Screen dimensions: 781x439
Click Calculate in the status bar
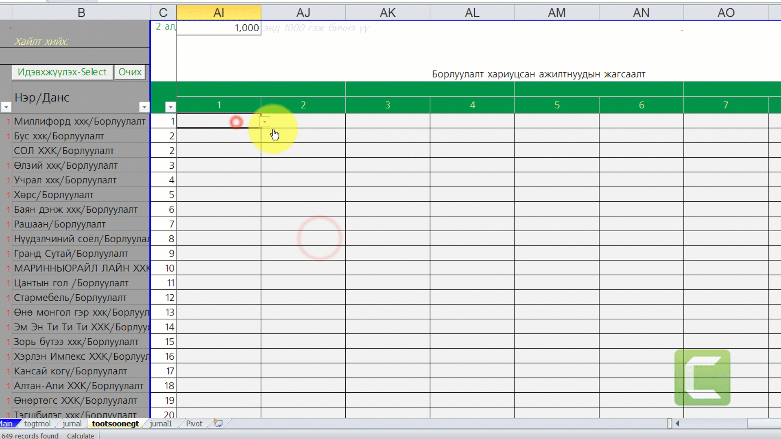(x=80, y=436)
